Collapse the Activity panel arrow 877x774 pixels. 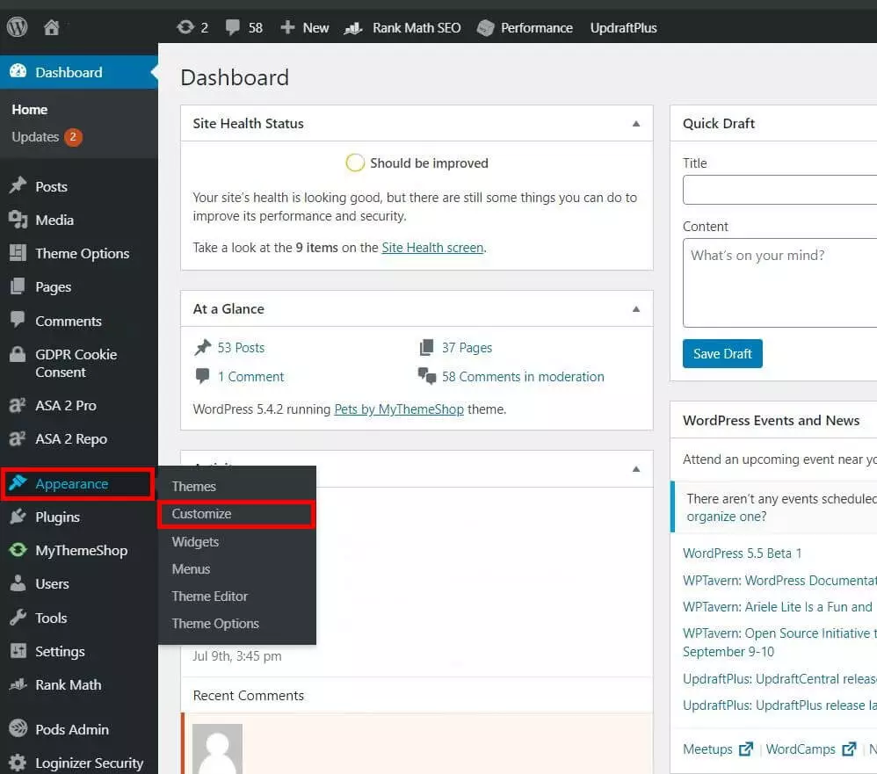[x=636, y=469]
